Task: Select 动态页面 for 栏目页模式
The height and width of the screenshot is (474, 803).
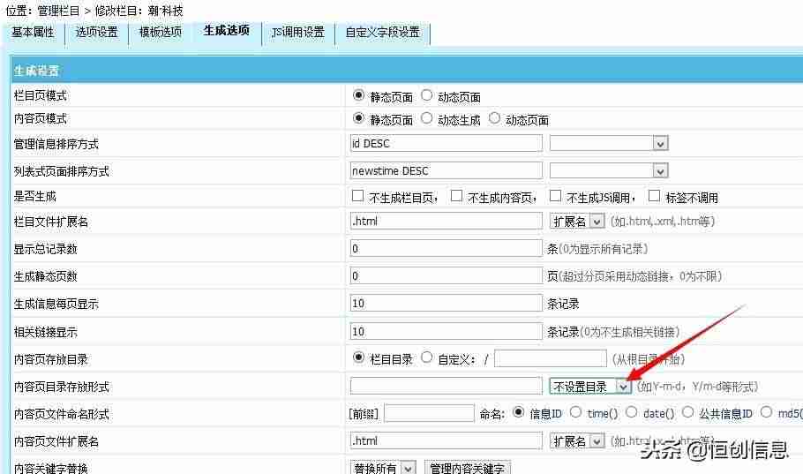Action: (x=426, y=95)
